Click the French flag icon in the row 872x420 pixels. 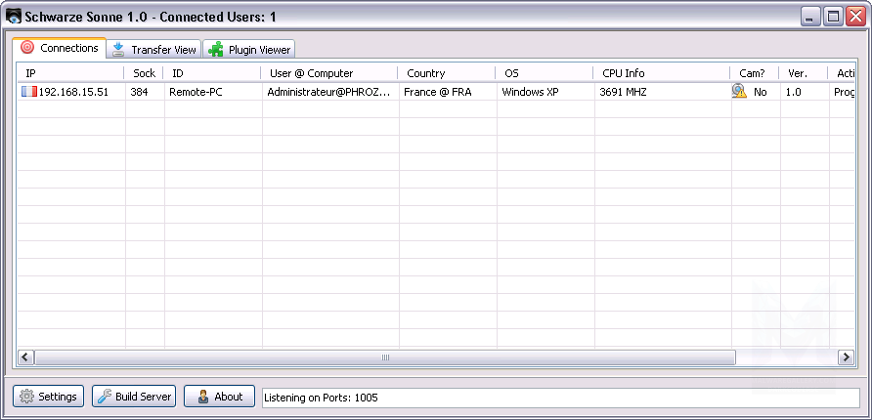[x=28, y=92]
